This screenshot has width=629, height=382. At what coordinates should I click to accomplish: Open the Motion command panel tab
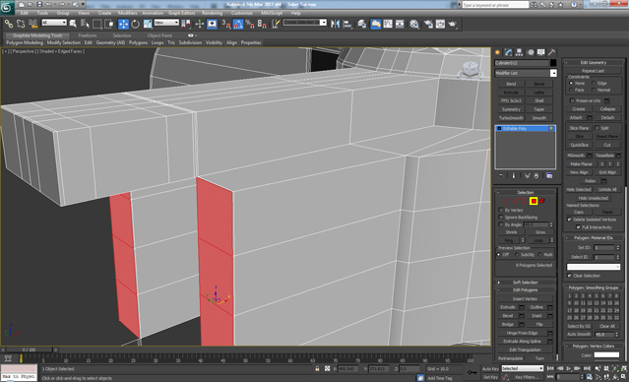pyautogui.click(x=531, y=52)
